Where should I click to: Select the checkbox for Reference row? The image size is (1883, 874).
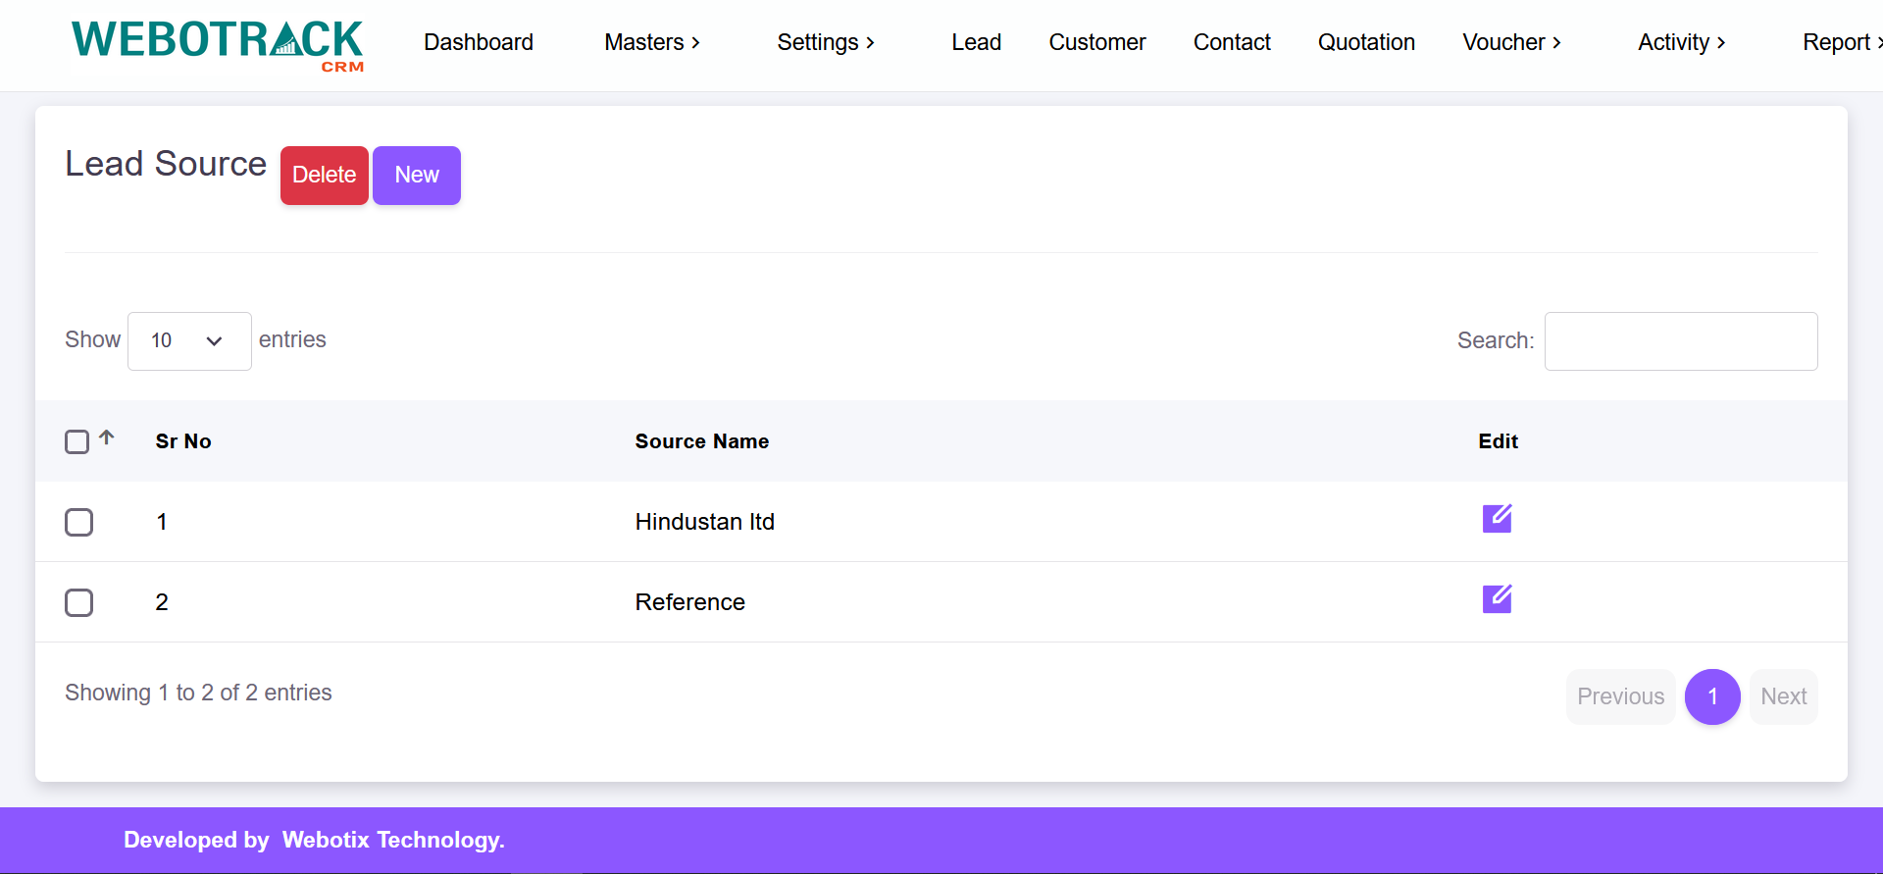pos(79,602)
